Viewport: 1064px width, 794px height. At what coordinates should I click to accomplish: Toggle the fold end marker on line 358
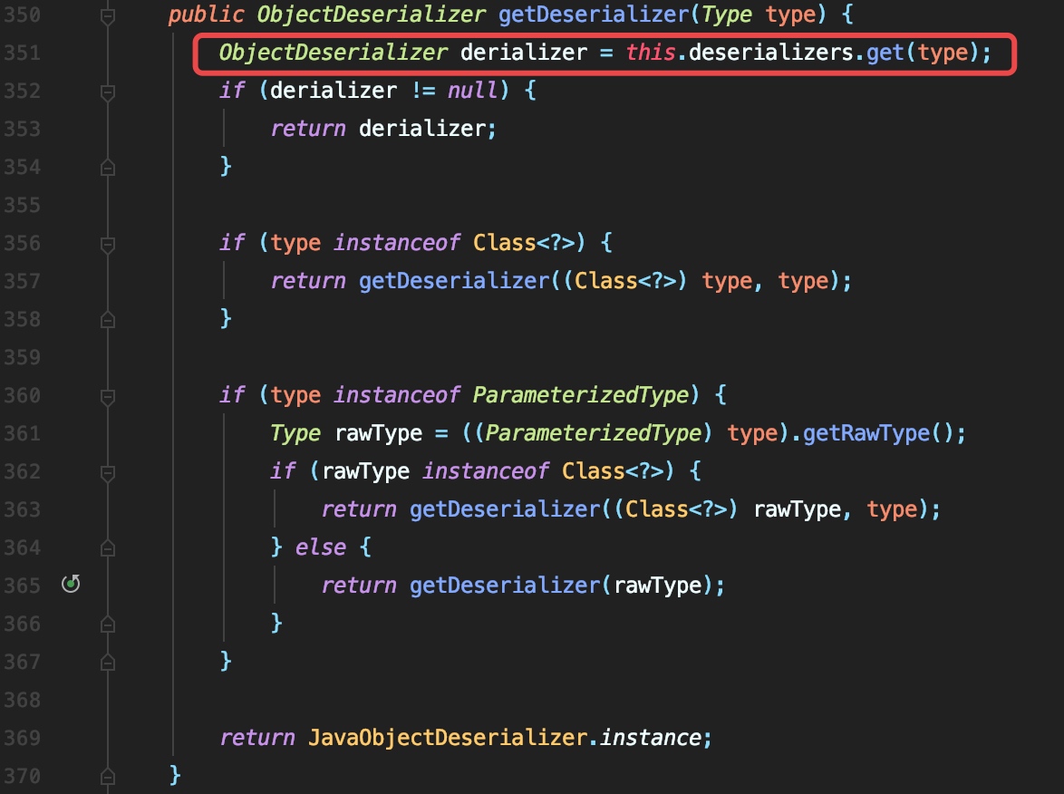pyautogui.click(x=107, y=319)
